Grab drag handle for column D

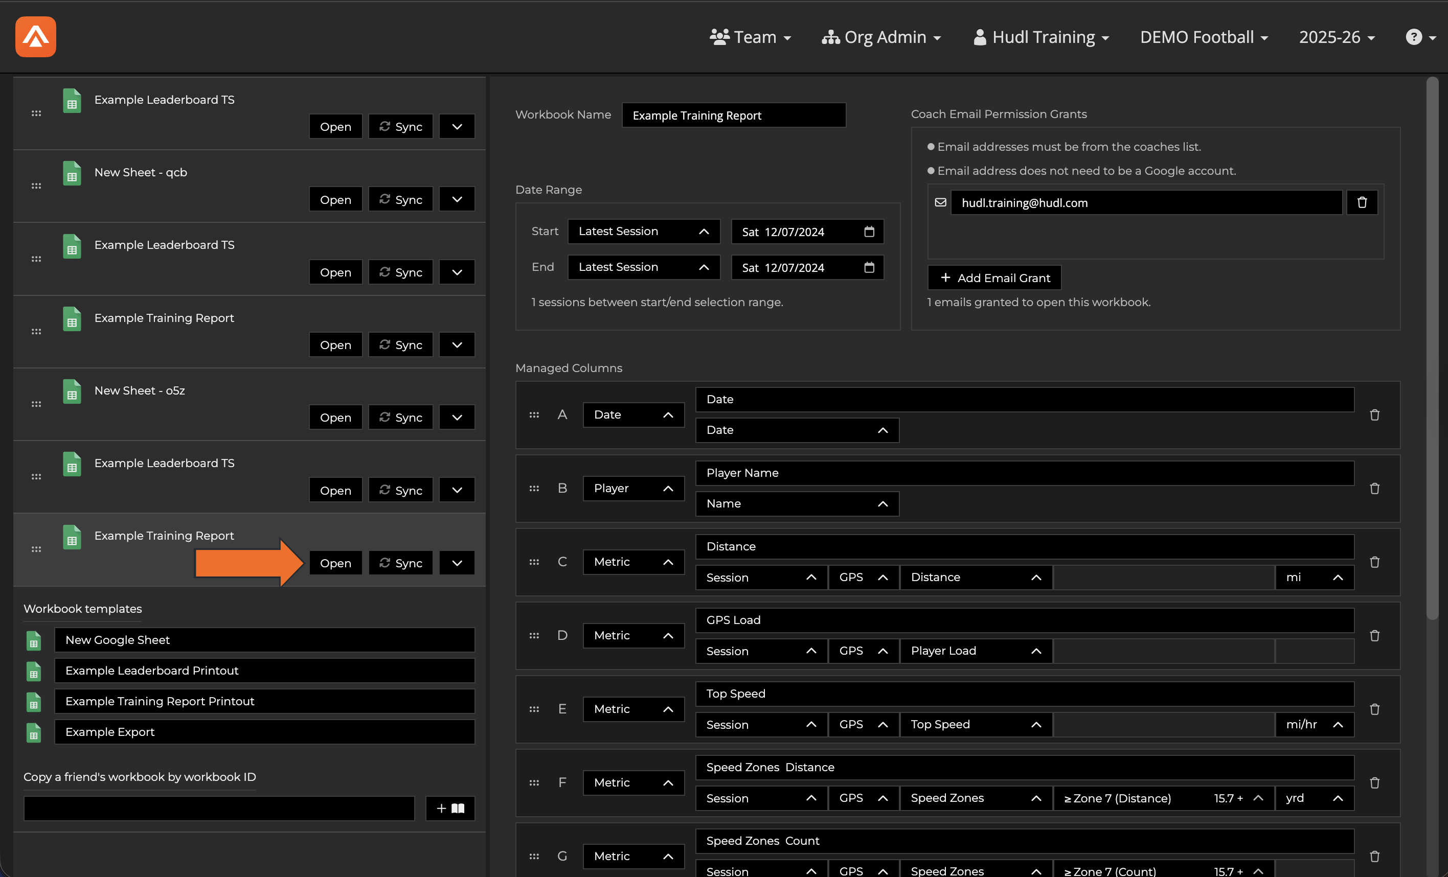pos(534,636)
